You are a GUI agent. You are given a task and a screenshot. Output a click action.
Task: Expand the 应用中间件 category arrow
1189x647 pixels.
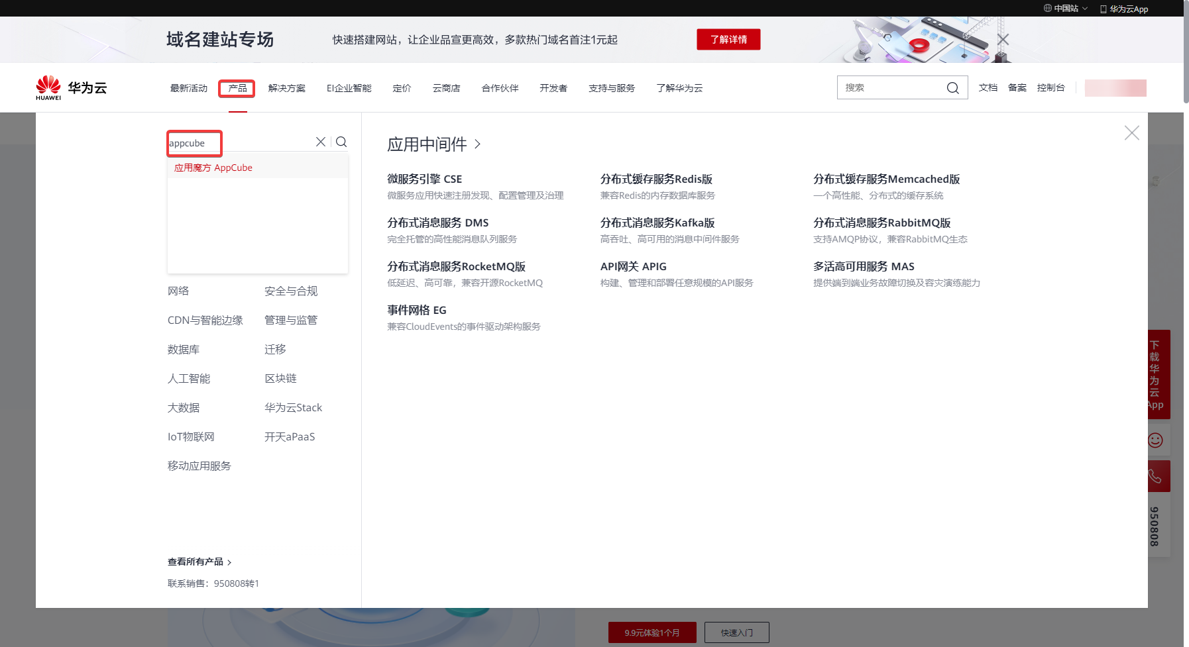click(x=478, y=144)
